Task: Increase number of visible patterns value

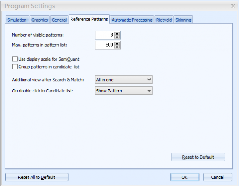Action: coord(117,34)
